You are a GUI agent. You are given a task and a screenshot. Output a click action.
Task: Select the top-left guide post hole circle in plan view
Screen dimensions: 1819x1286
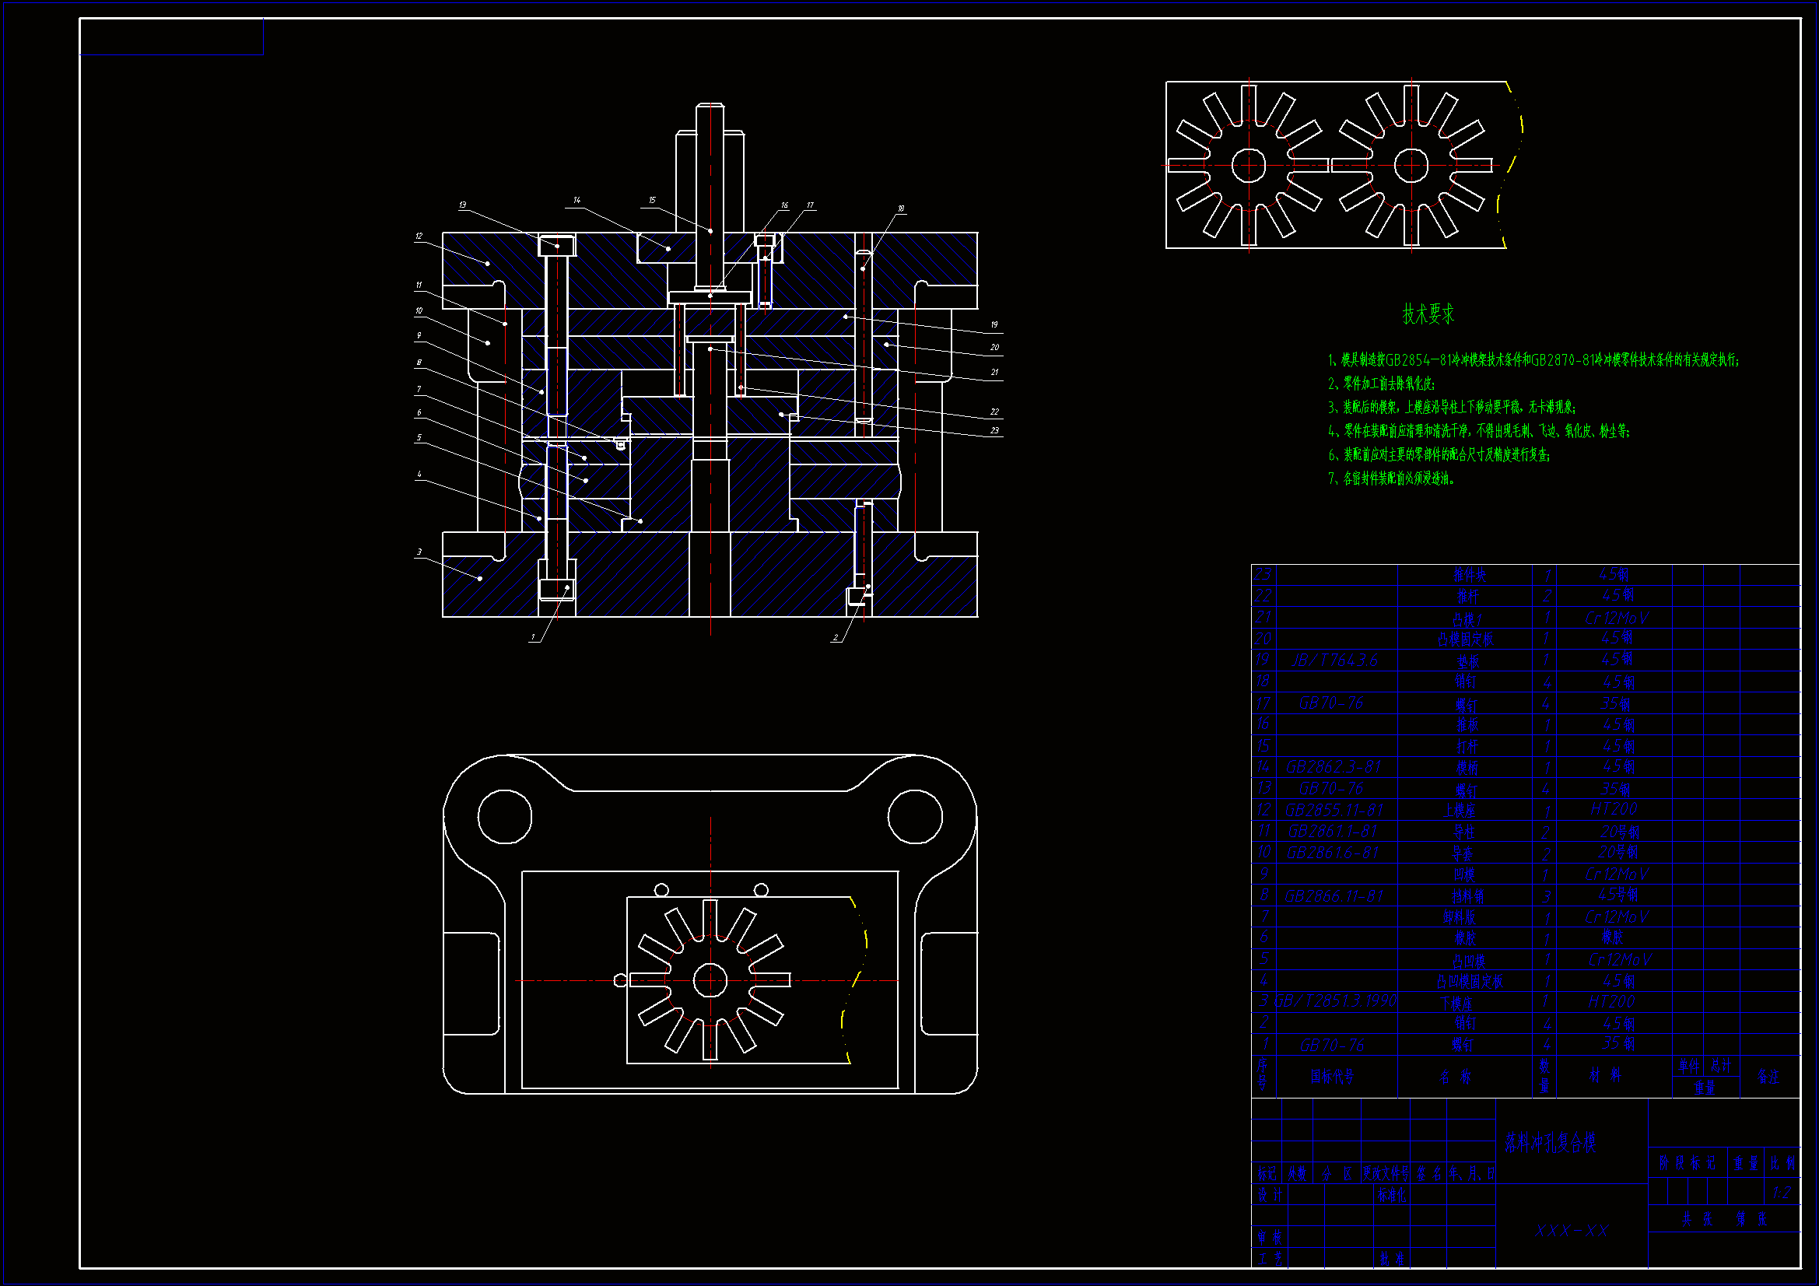tap(505, 816)
